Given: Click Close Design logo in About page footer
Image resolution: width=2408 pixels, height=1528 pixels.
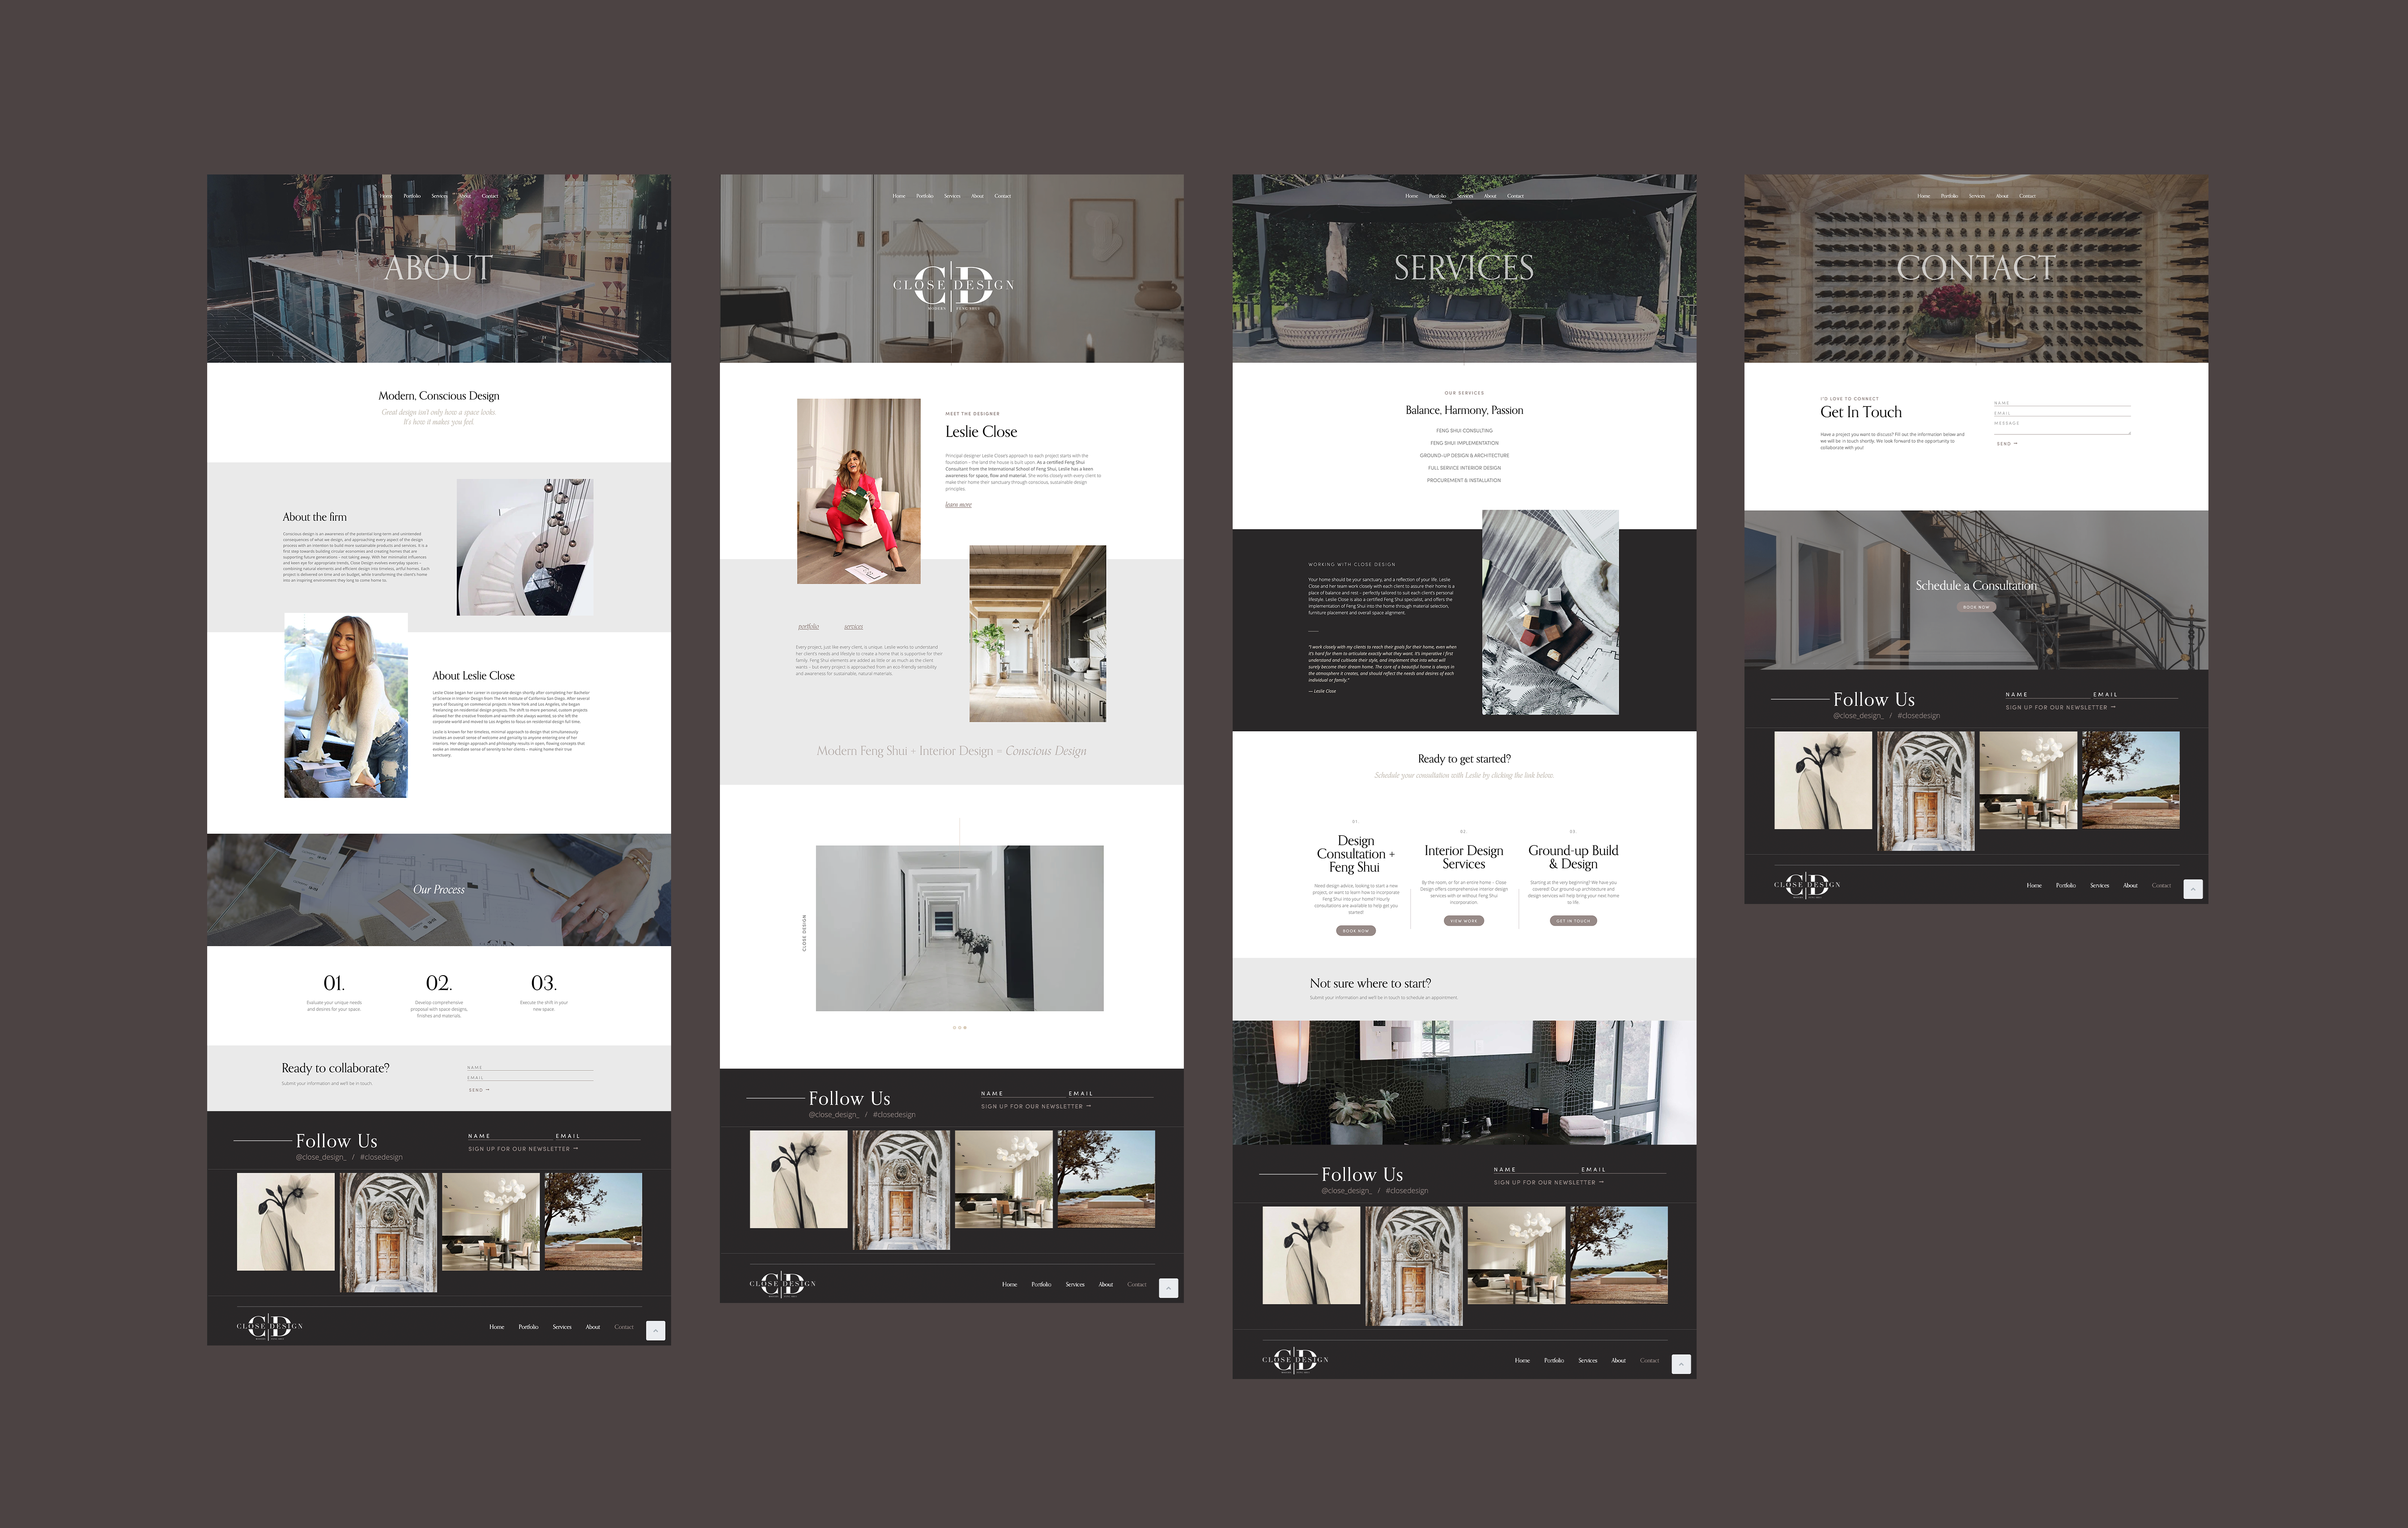Looking at the screenshot, I should coord(270,1327).
